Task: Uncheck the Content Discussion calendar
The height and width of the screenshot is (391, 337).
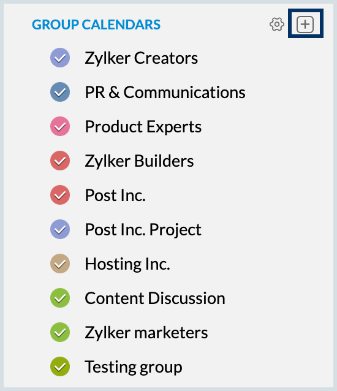Action: [x=60, y=298]
